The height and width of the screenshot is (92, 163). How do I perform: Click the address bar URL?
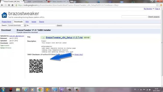[68, 5]
